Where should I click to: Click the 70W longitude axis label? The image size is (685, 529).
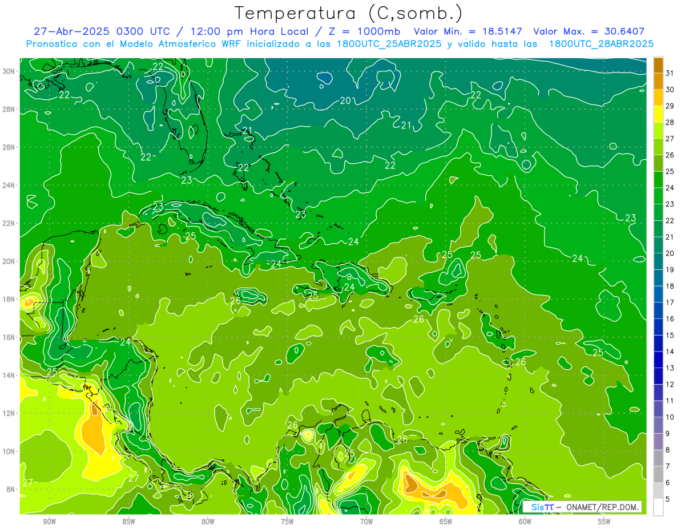coord(366,522)
